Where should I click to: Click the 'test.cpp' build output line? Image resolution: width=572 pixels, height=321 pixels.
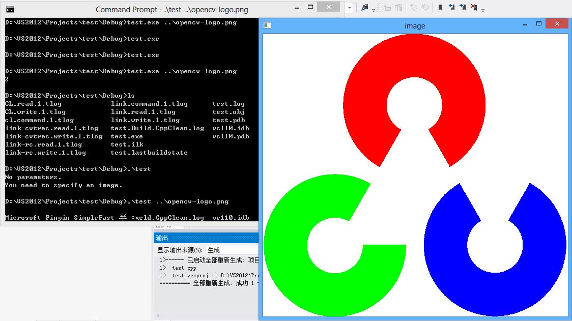(x=178, y=268)
